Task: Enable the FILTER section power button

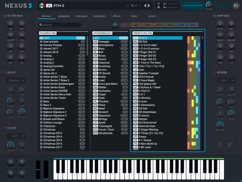Action: (5, 128)
